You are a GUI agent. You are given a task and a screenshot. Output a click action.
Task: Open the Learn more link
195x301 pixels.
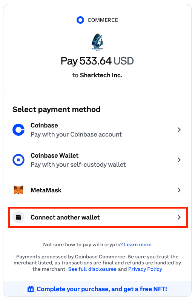coord(138,244)
